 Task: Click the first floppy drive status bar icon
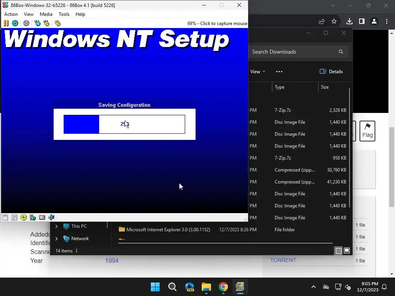[x=5, y=217]
